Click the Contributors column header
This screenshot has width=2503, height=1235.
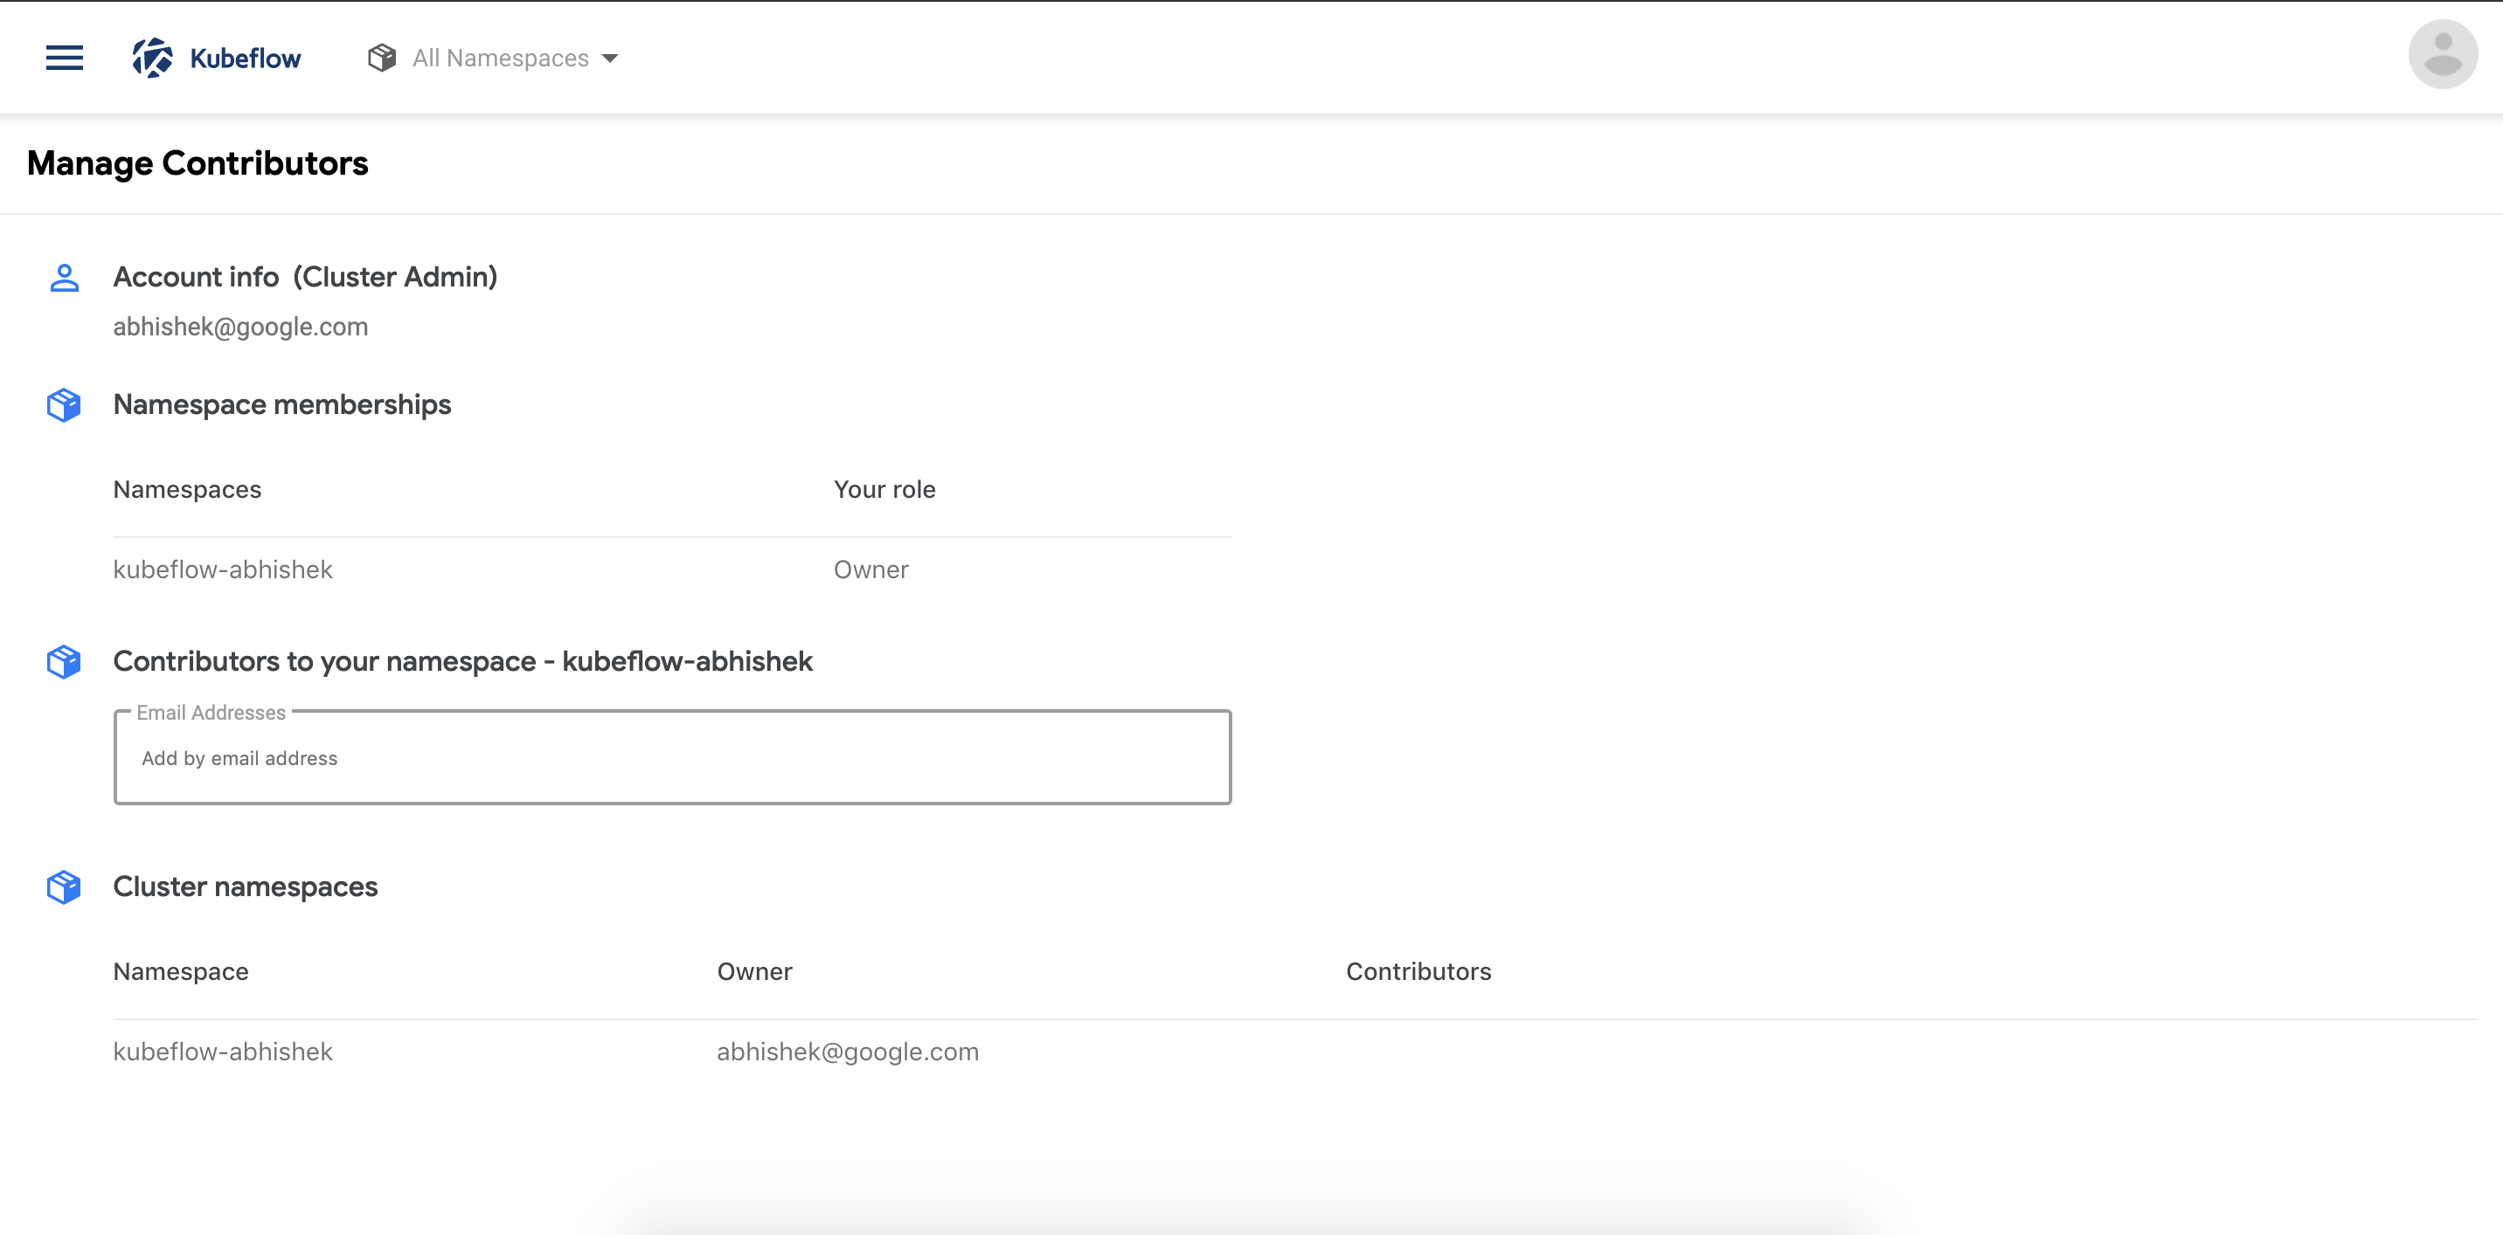[x=1418, y=972]
